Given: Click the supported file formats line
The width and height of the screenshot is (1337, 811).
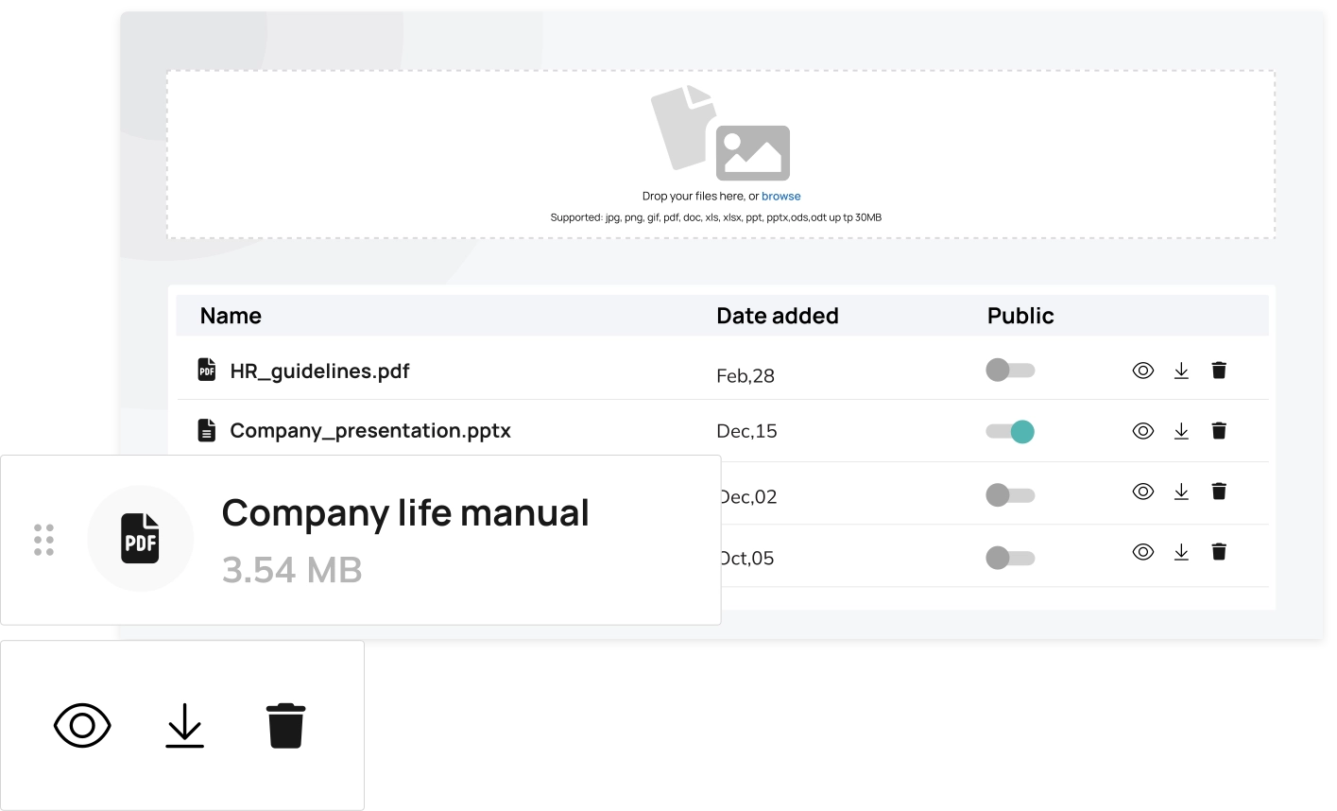Looking at the screenshot, I should [x=716, y=217].
